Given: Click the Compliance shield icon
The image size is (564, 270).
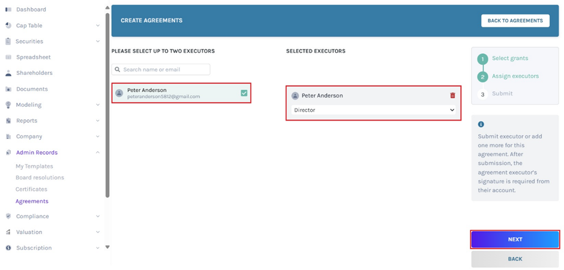Looking at the screenshot, I should [8, 217].
